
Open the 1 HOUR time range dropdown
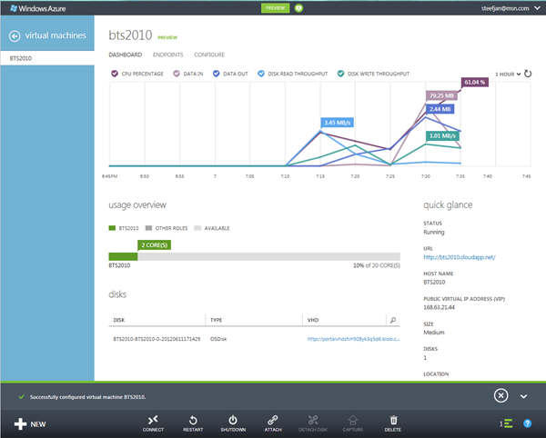[x=508, y=74]
